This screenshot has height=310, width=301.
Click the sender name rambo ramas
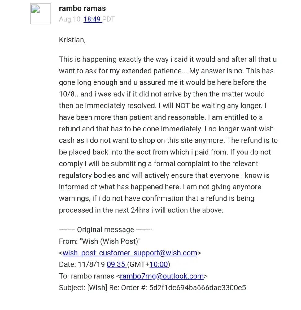click(x=82, y=8)
